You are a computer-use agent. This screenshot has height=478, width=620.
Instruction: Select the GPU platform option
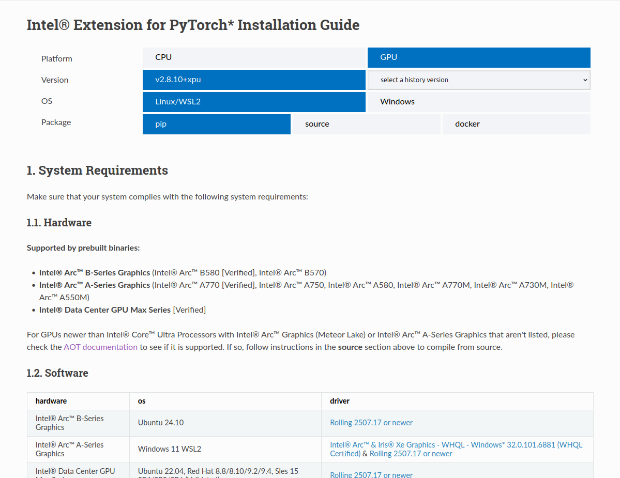point(479,58)
